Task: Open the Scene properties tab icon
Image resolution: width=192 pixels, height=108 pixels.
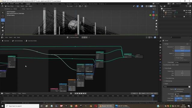Action: [x=160, y=53]
